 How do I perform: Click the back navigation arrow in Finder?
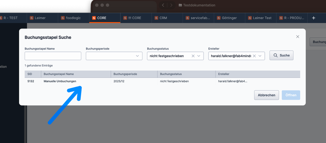(x=163, y=5)
